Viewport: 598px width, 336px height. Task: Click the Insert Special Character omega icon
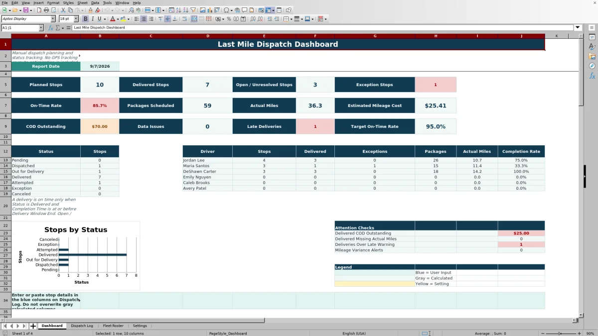pyautogui.click(x=227, y=10)
